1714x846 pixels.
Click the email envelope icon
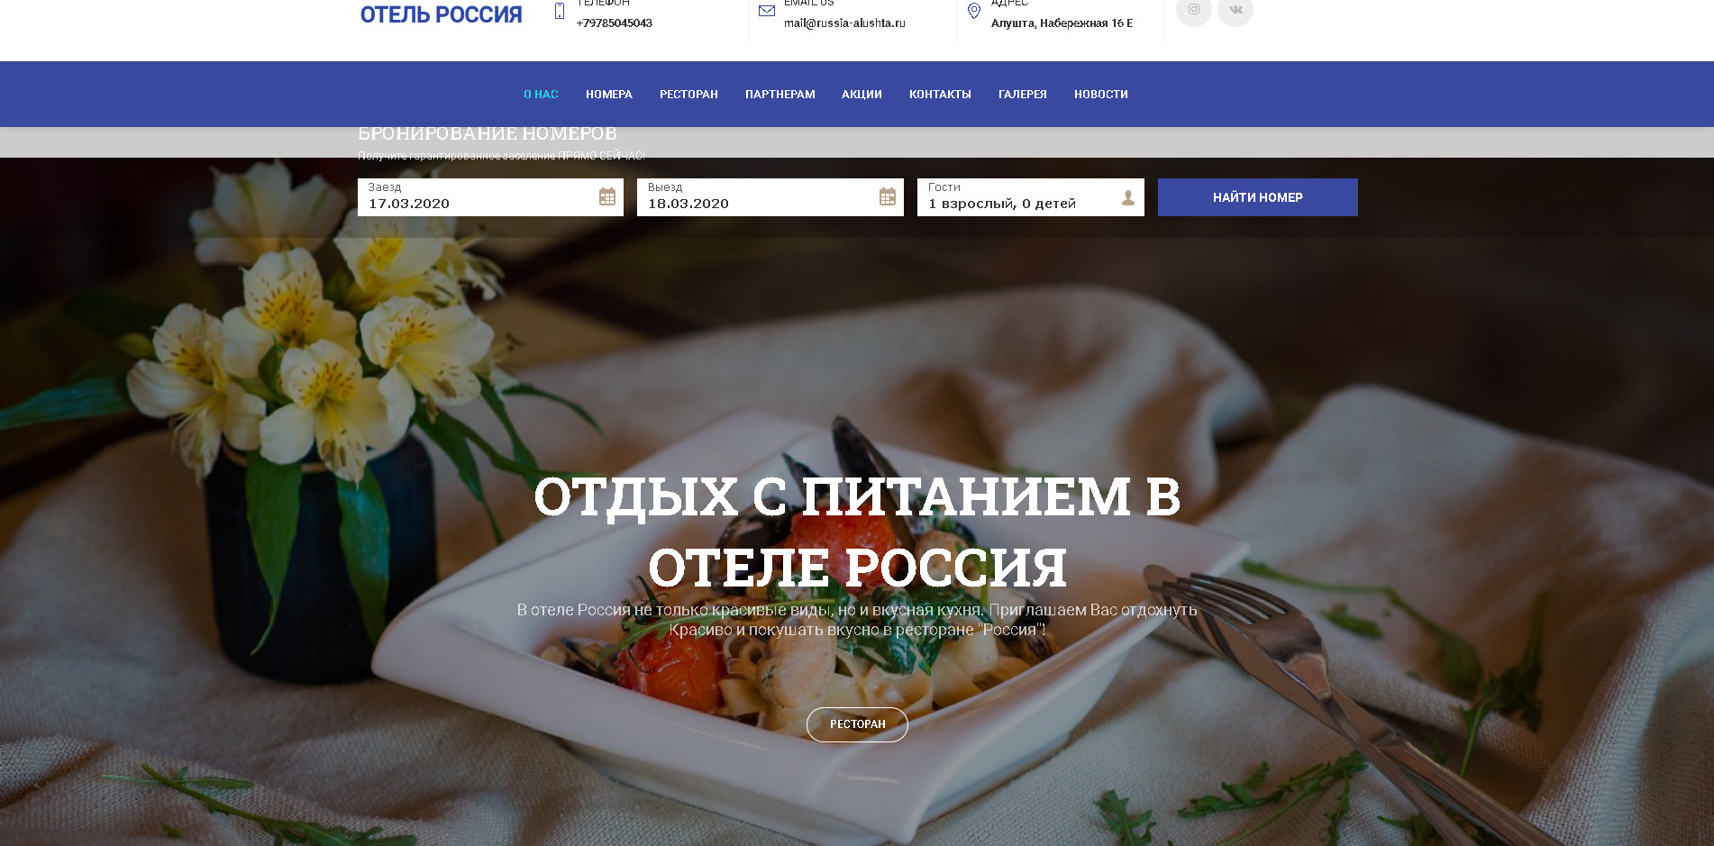767,11
